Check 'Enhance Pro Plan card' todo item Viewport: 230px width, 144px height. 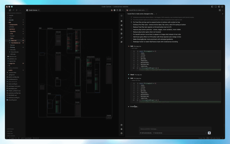point(131,25)
